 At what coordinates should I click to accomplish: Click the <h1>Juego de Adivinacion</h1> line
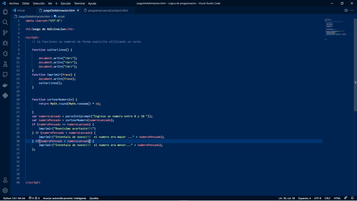pos(50,29)
